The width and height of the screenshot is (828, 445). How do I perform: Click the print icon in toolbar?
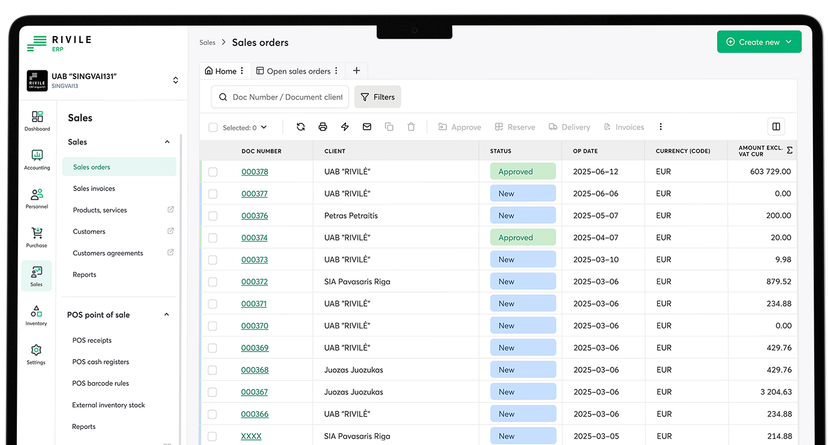[x=322, y=127]
